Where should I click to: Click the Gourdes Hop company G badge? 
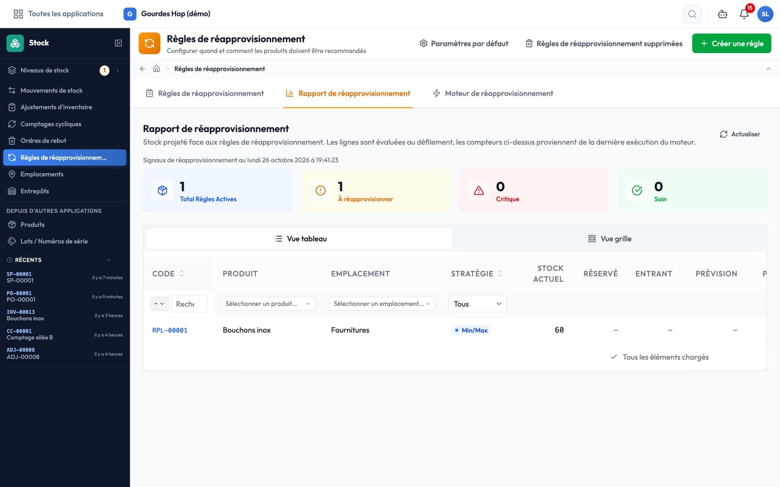click(130, 14)
